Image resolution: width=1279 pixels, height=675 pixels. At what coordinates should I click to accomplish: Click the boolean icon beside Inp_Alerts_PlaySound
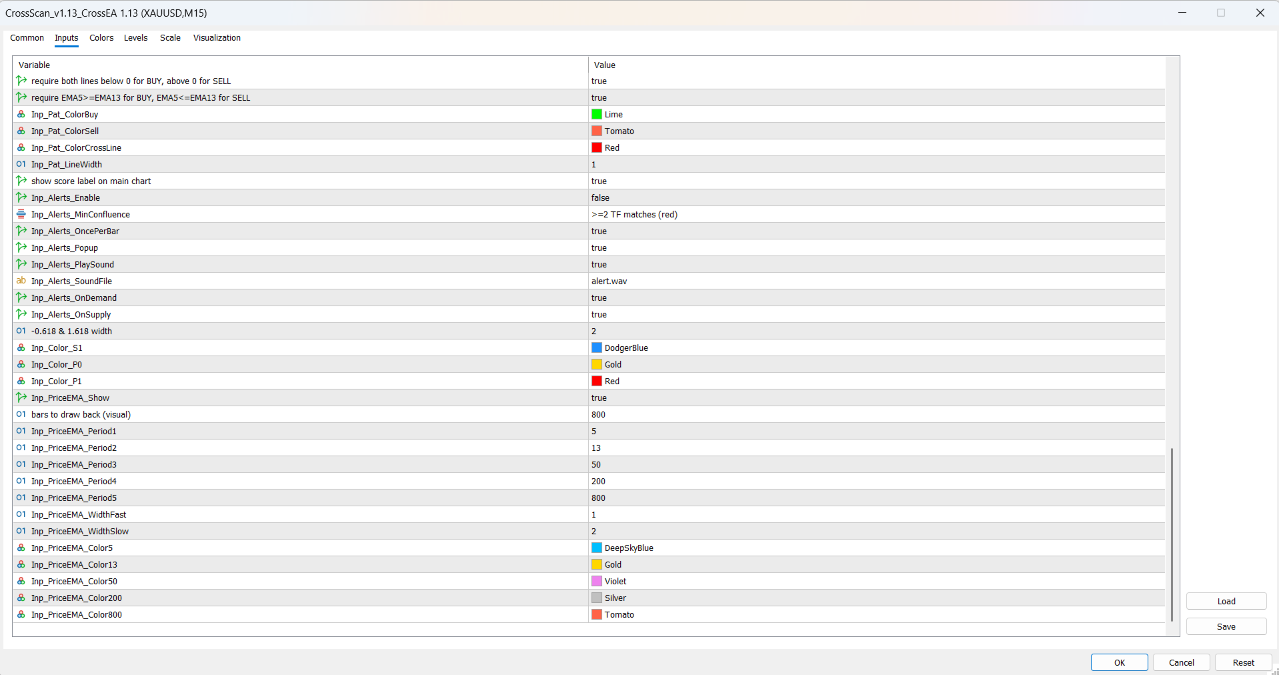21,264
